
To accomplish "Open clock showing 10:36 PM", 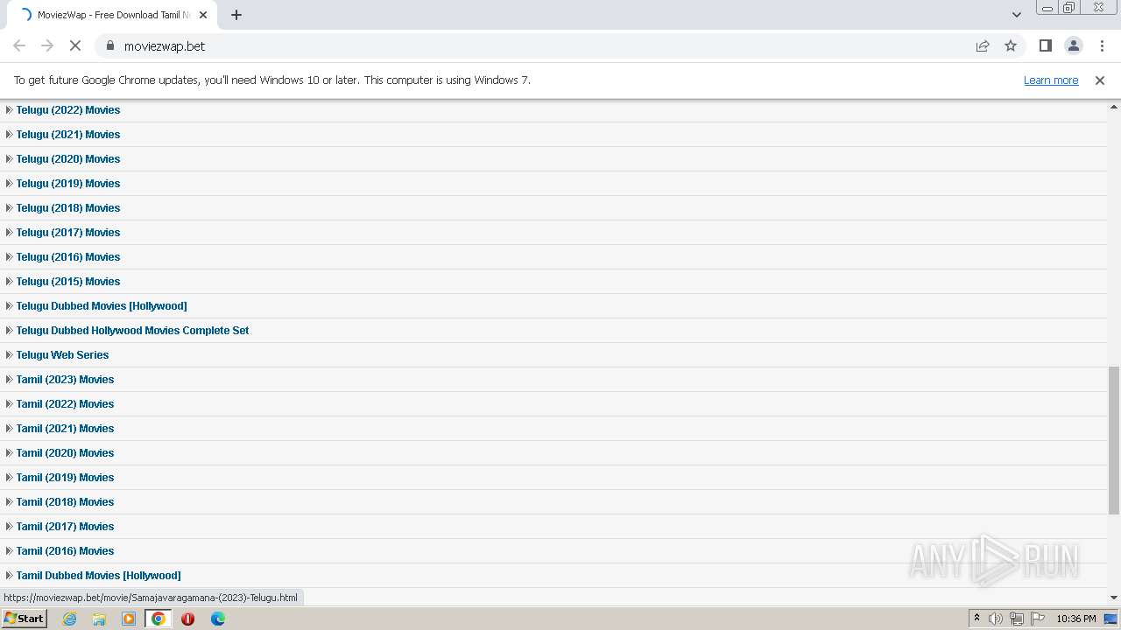I will point(1075,619).
